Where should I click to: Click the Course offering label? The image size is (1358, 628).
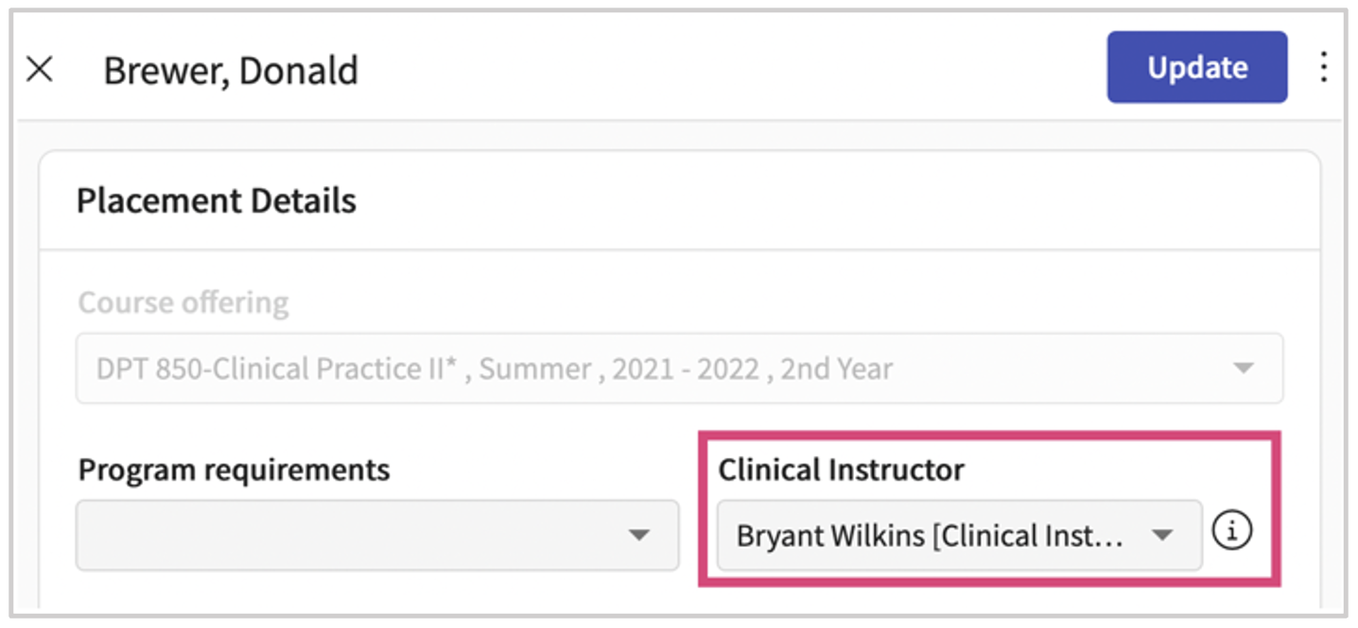183,303
